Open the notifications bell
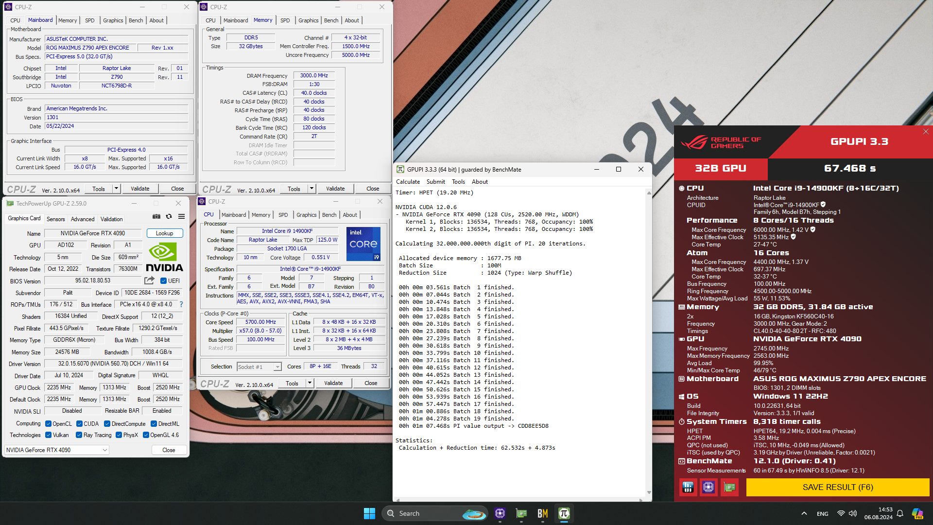This screenshot has height=525, width=933. click(900, 513)
